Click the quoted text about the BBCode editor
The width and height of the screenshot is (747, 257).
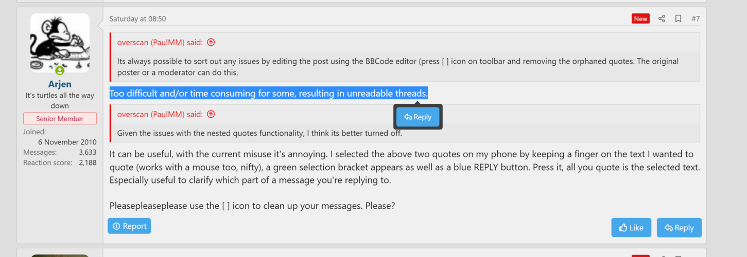point(398,67)
